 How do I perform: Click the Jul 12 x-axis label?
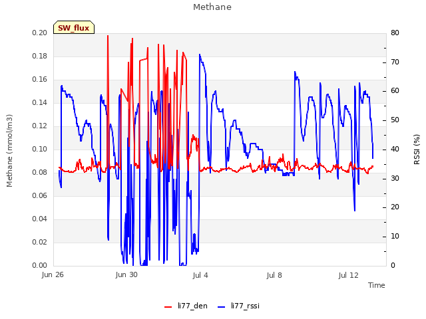point(349,275)
